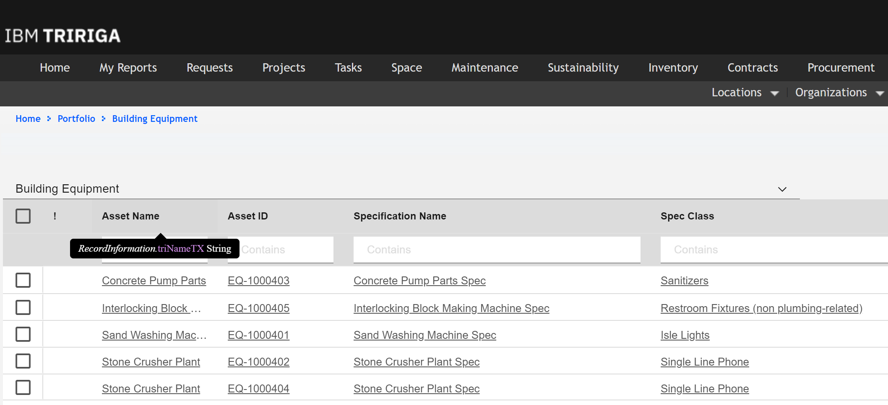Toggle the select-all checkbox in table header
888x405 pixels.
[23, 216]
